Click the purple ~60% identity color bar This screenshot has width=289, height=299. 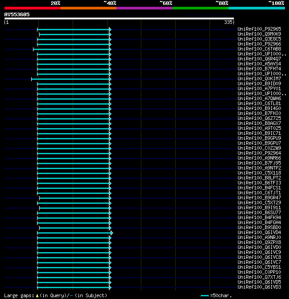[144, 8]
